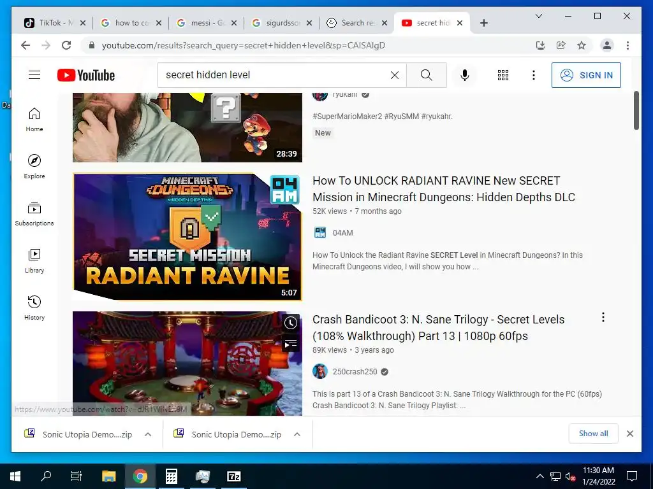Close the 'secret hid' YouTube tab
Screen dimensions: 653x489
[x=460, y=23]
